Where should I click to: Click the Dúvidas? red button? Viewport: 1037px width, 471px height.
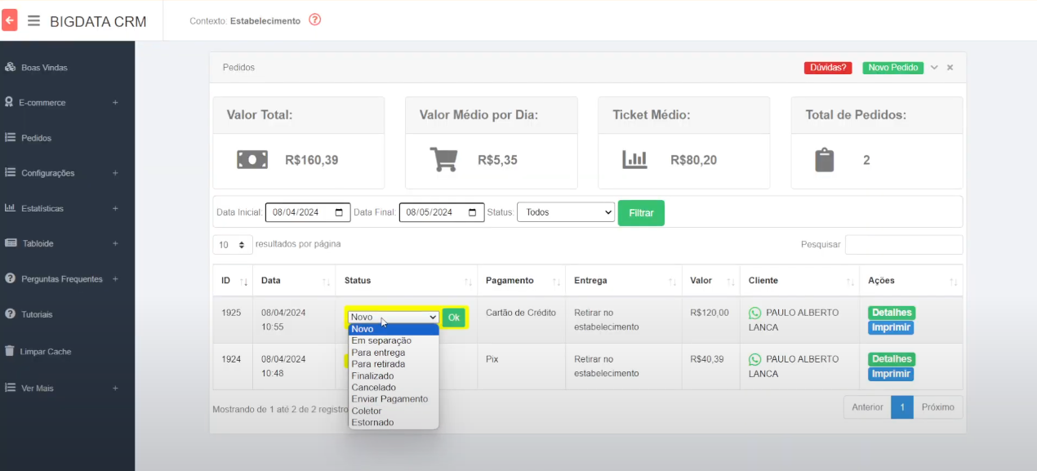coord(828,68)
